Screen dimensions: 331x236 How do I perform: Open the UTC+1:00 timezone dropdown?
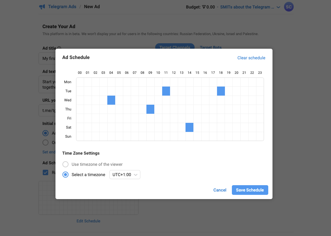(125, 175)
